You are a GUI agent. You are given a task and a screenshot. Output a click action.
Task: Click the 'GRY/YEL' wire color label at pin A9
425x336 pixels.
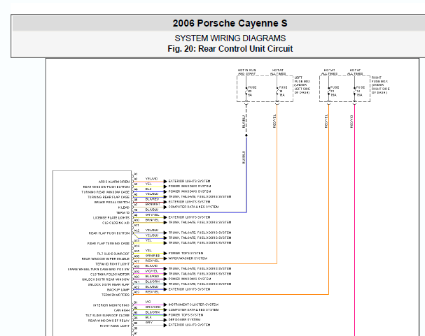point(152,215)
